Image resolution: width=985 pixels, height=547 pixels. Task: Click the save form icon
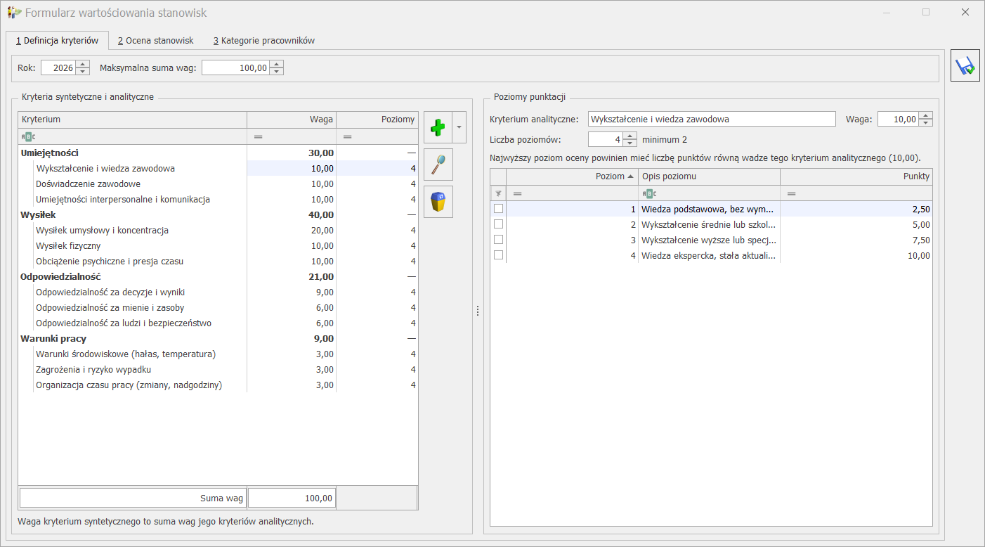click(965, 65)
